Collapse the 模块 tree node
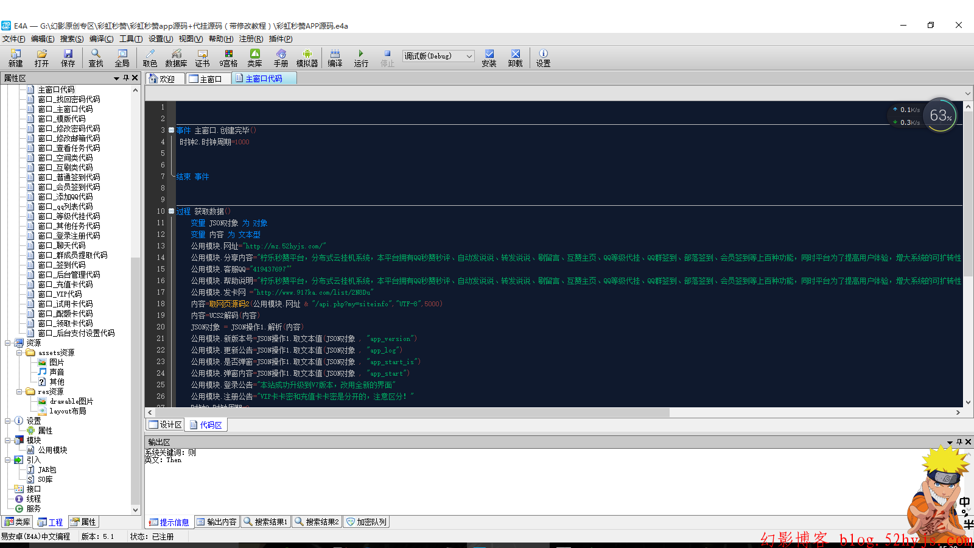Screen dimensions: 974x548 click(8, 440)
